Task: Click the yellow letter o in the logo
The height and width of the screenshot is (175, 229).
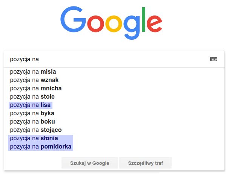Action: coord(114,24)
